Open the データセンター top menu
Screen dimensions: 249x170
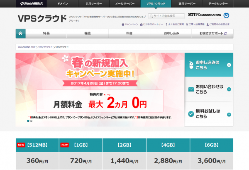coord(218,3)
